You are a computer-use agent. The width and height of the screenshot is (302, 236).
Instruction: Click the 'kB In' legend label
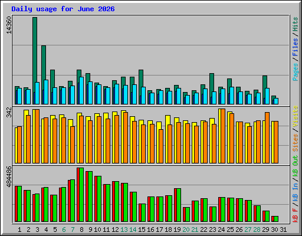coord(296,192)
